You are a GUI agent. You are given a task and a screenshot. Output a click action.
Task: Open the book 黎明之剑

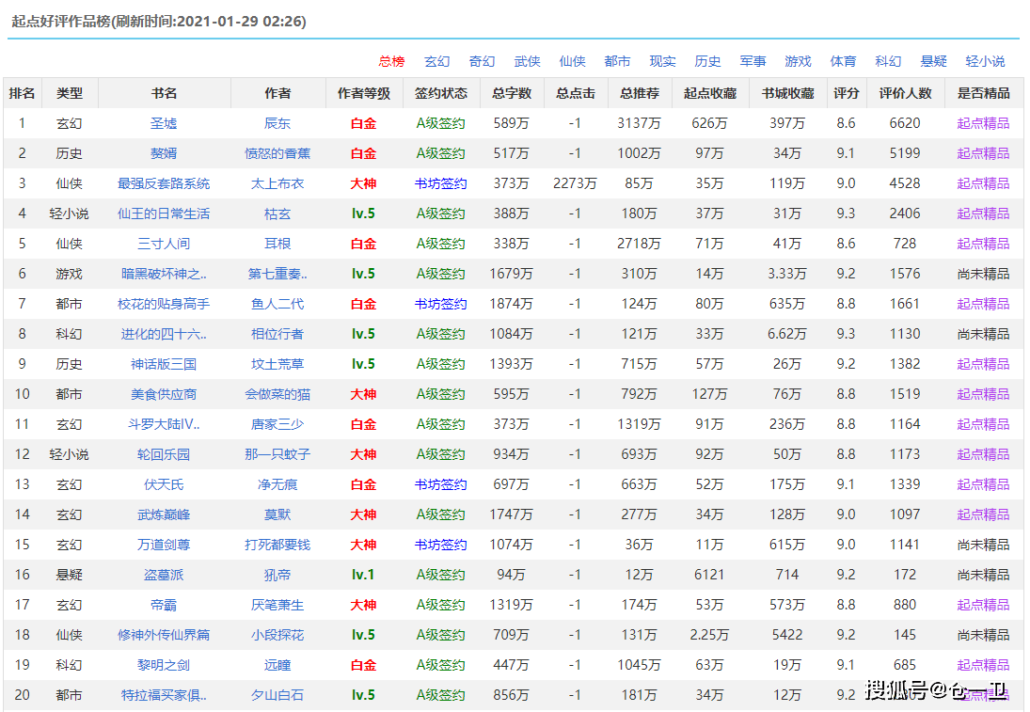point(164,665)
